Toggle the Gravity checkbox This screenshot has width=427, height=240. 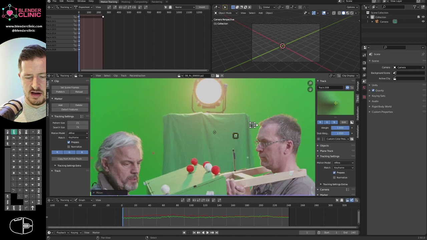tap(373, 91)
